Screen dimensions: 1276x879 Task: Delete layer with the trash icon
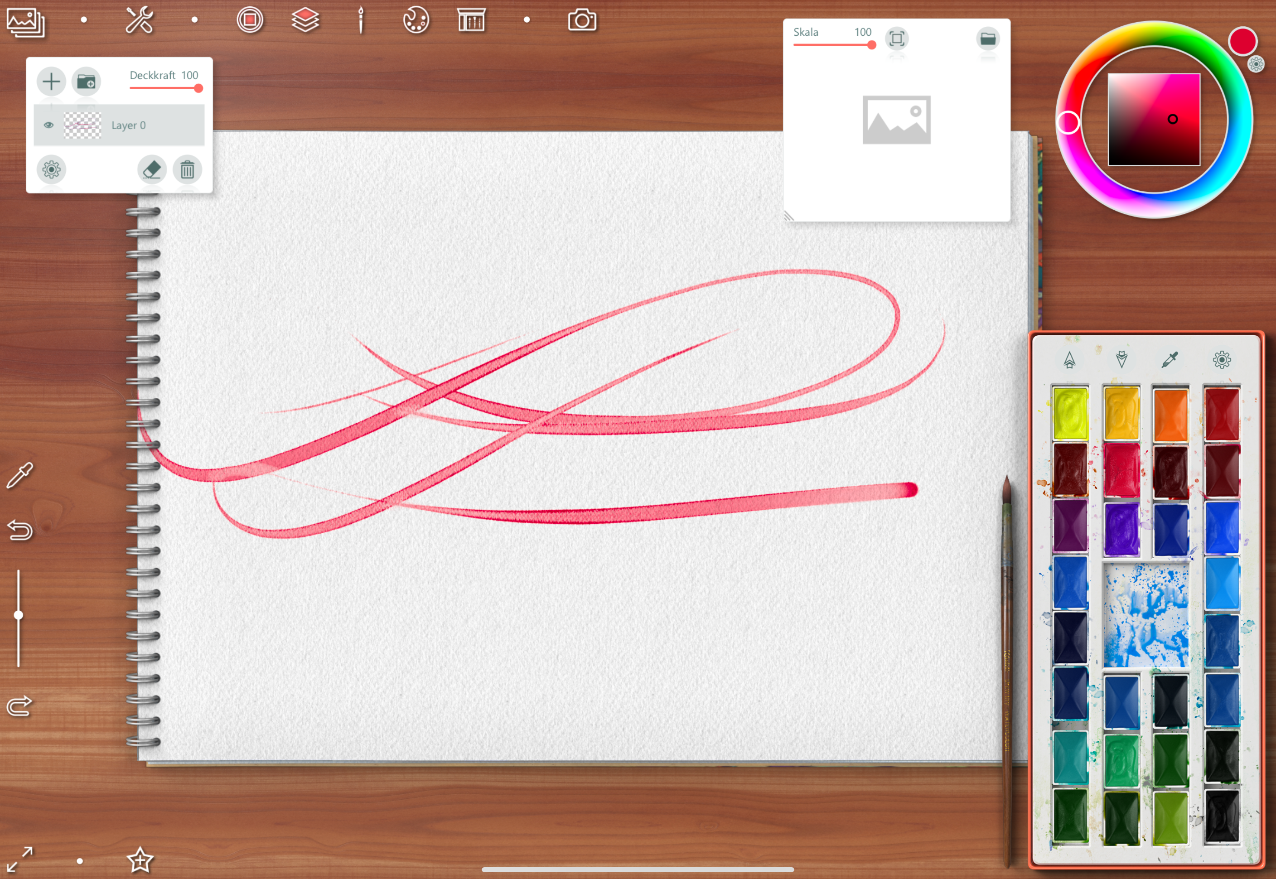coord(187,169)
